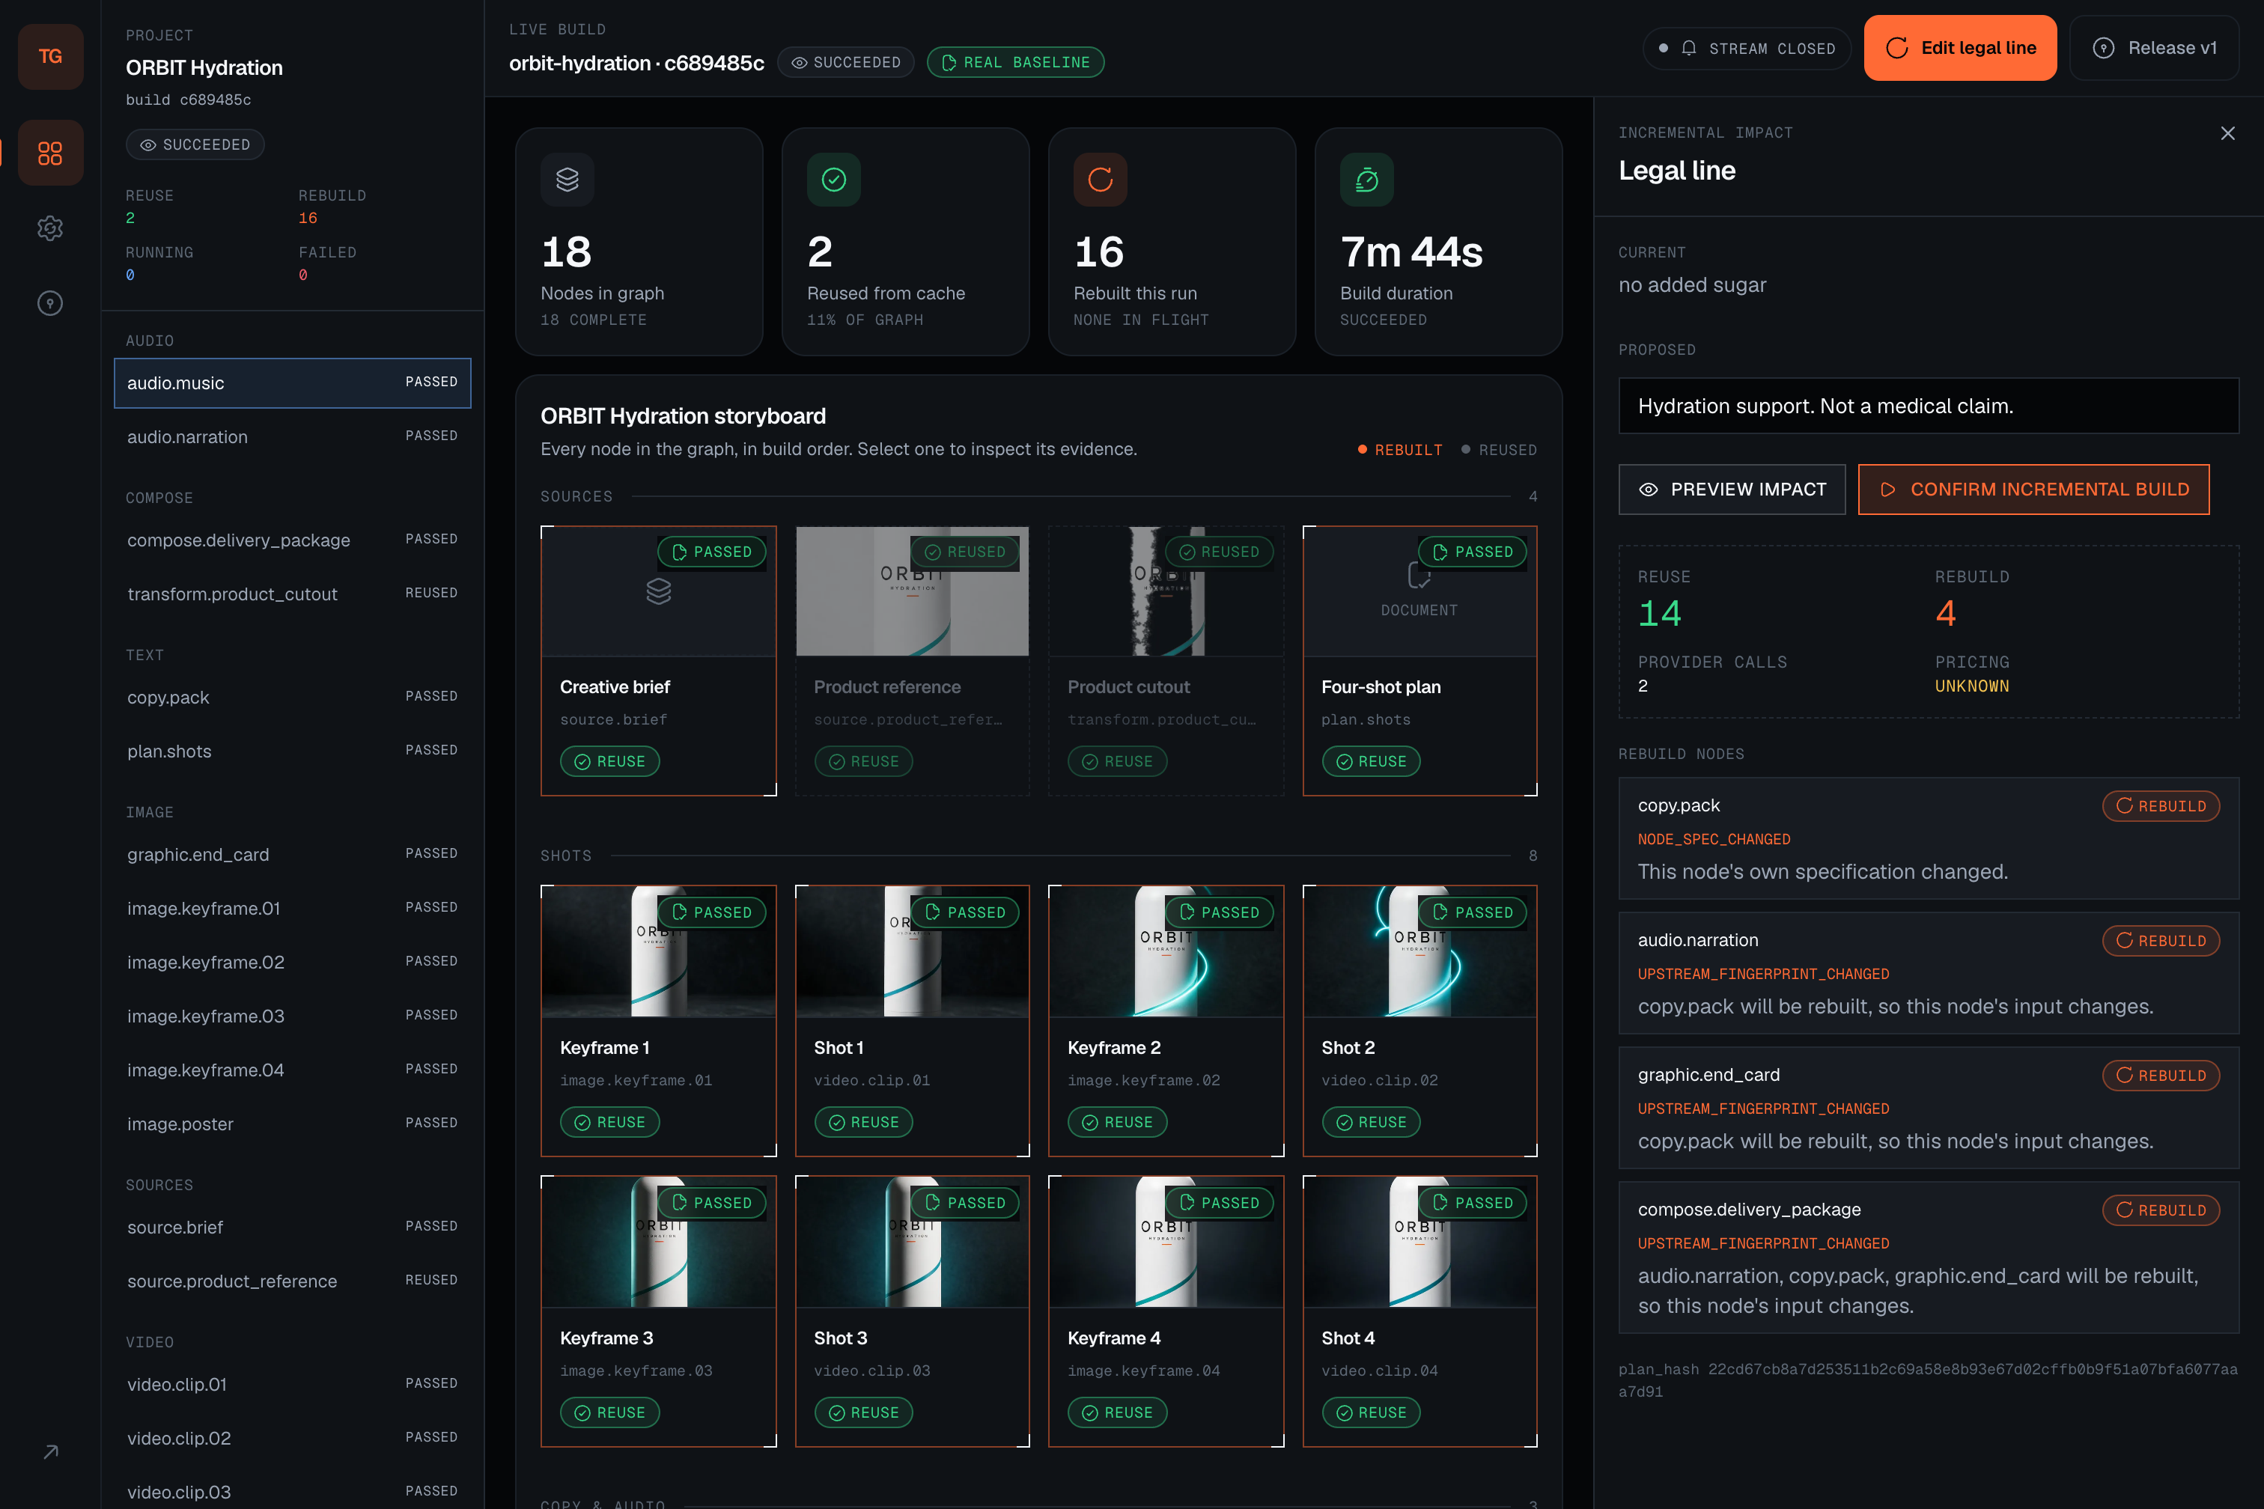Click REUSE chip on Four-shot plan card
2264x1509 pixels.
tap(1371, 761)
